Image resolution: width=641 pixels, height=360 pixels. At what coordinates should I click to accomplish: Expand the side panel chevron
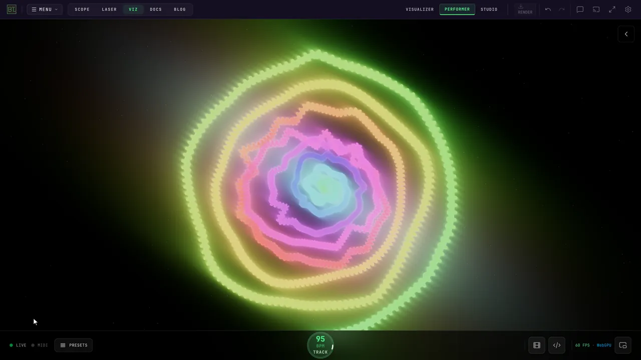[x=626, y=34]
